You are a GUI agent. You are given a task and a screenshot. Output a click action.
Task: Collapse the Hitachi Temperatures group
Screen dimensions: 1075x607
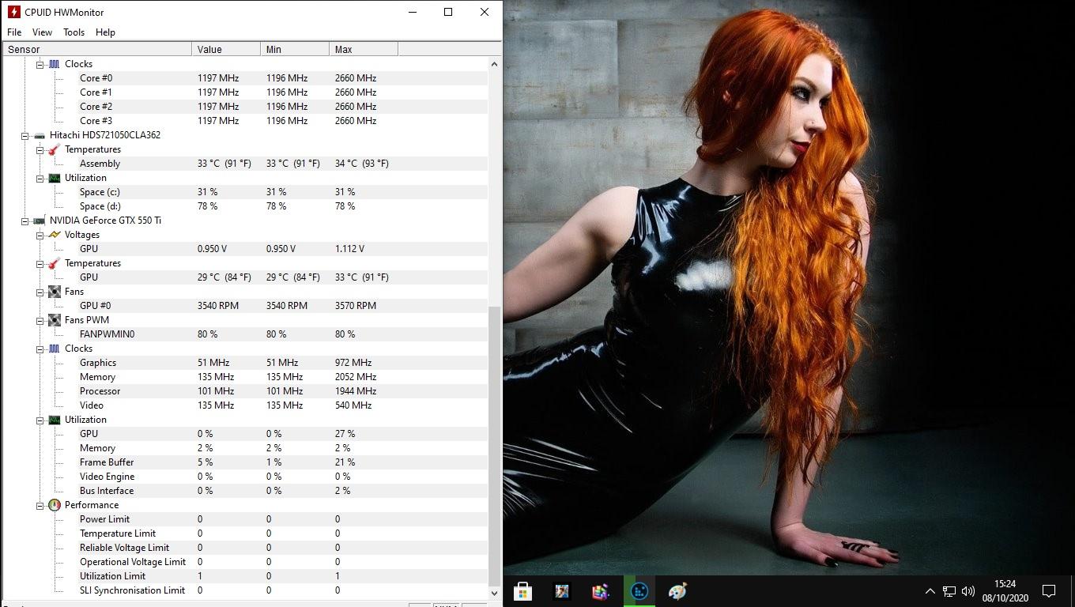pyautogui.click(x=40, y=149)
